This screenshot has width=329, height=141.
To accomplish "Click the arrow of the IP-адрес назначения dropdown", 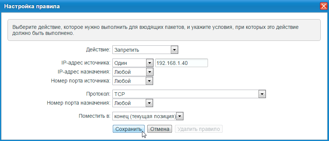I will pyautogui.click(x=150, y=72).
